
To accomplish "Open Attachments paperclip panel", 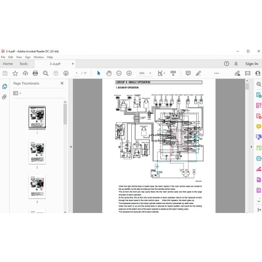I will 4,97.
